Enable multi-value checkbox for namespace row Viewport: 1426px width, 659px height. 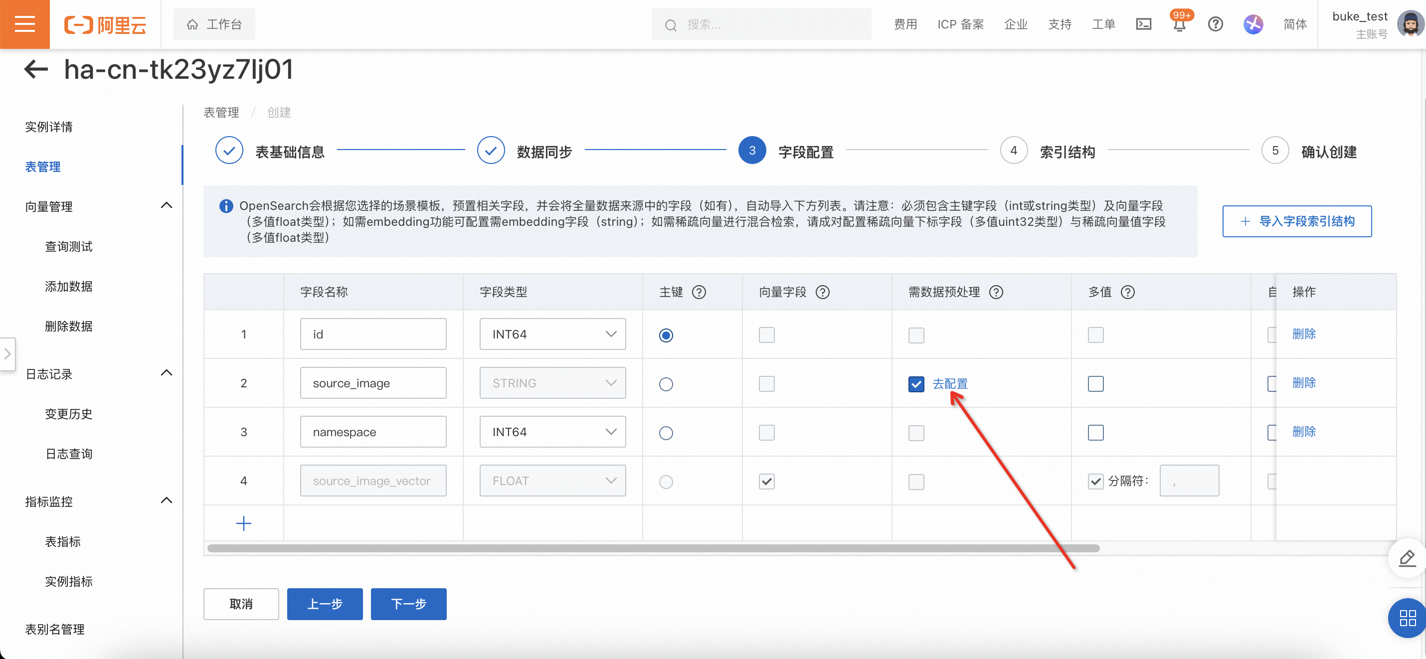click(1095, 433)
